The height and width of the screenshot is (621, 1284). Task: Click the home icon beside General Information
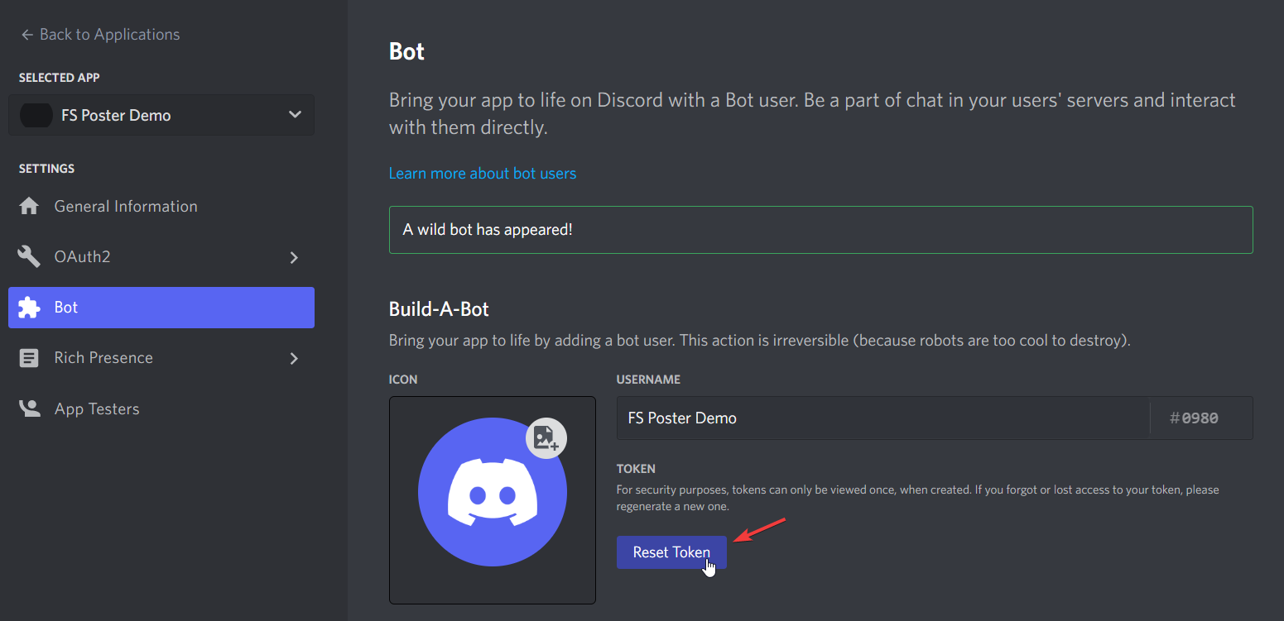[x=29, y=206]
